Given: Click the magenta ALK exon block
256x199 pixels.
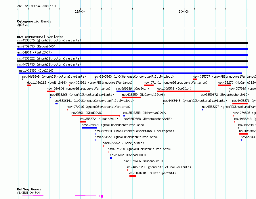Looking at the screenshot, I should point(102,196).
